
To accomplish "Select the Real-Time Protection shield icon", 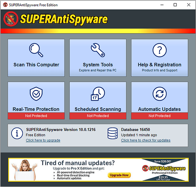I will (36, 93).
